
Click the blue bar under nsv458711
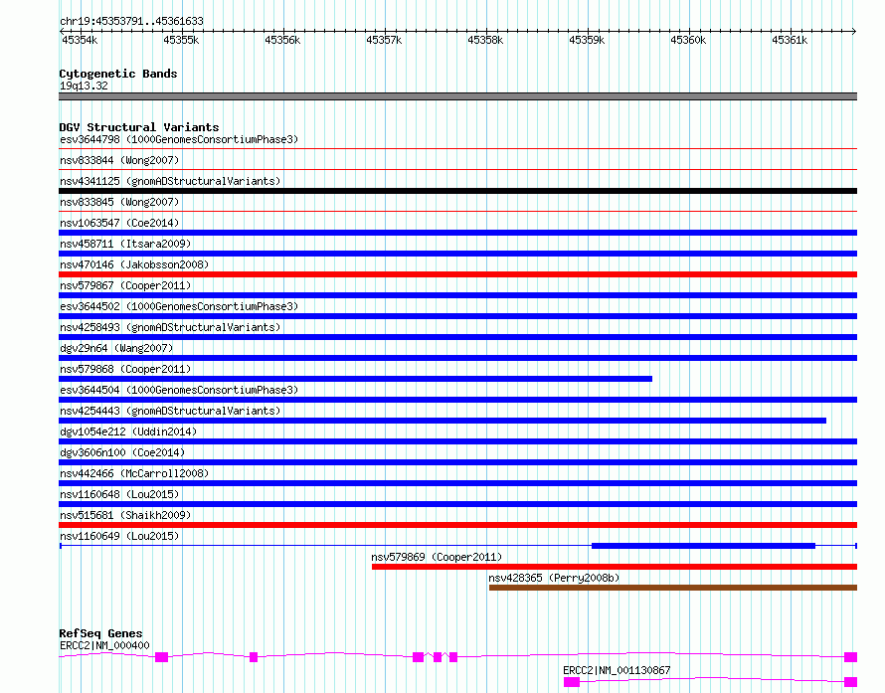[457, 254]
